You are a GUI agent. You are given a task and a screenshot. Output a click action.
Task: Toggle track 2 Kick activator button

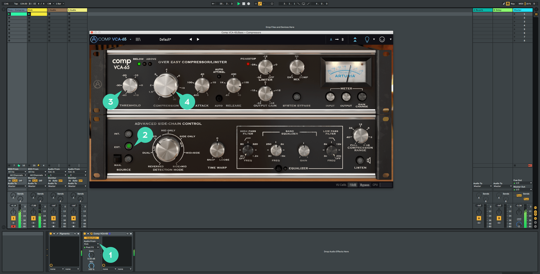coord(33,218)
